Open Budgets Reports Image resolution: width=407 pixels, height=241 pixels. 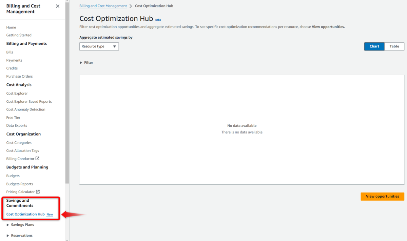pos(20,184)
